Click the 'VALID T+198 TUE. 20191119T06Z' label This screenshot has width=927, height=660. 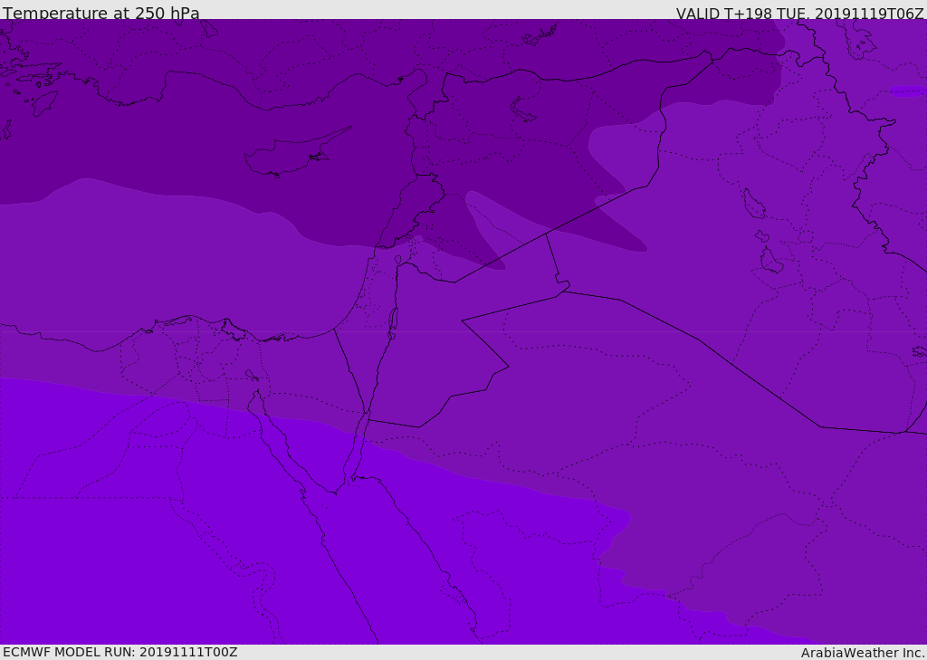point(800,13)
